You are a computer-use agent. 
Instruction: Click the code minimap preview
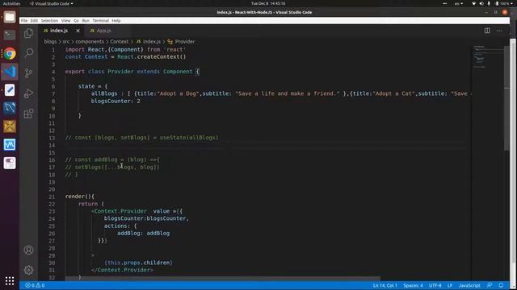point(487,56)
